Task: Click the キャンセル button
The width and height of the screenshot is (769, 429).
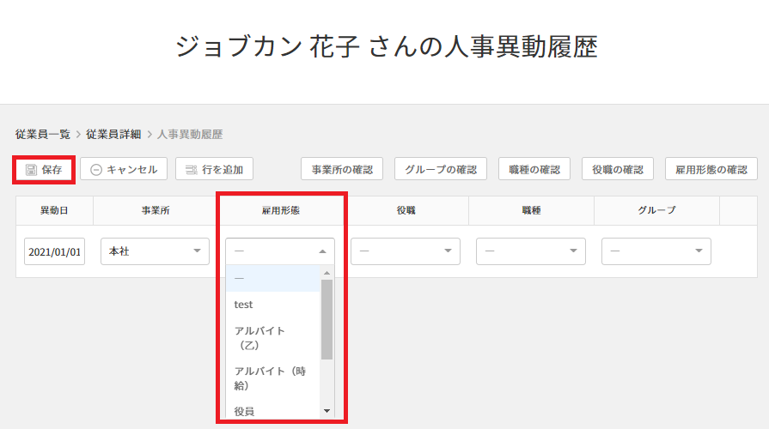Action: point(124,169)
